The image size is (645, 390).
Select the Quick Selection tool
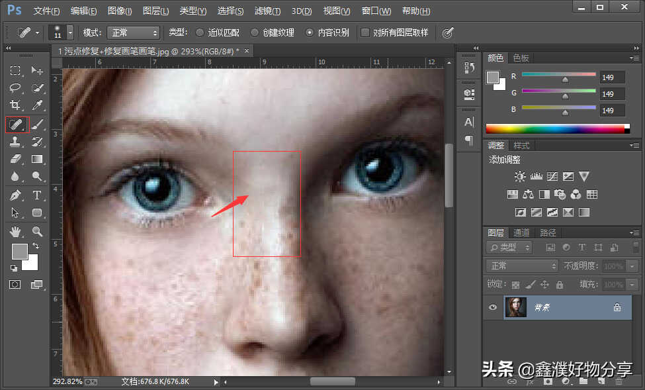pos(37,87)
